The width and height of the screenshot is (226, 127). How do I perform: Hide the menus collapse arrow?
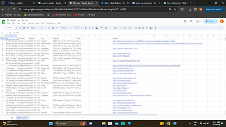tap(221, 28)
